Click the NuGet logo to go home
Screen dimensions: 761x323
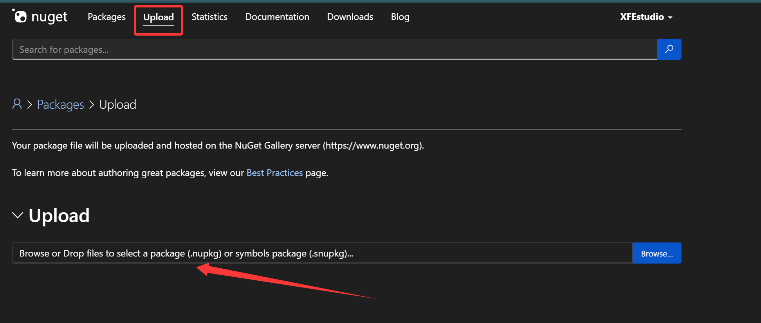coord(40,17)
